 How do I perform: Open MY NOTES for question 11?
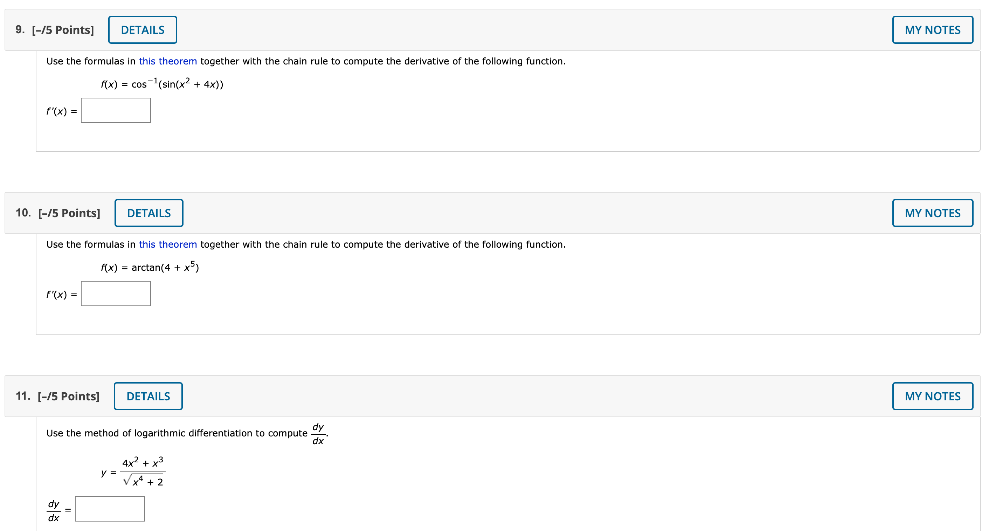933,396
